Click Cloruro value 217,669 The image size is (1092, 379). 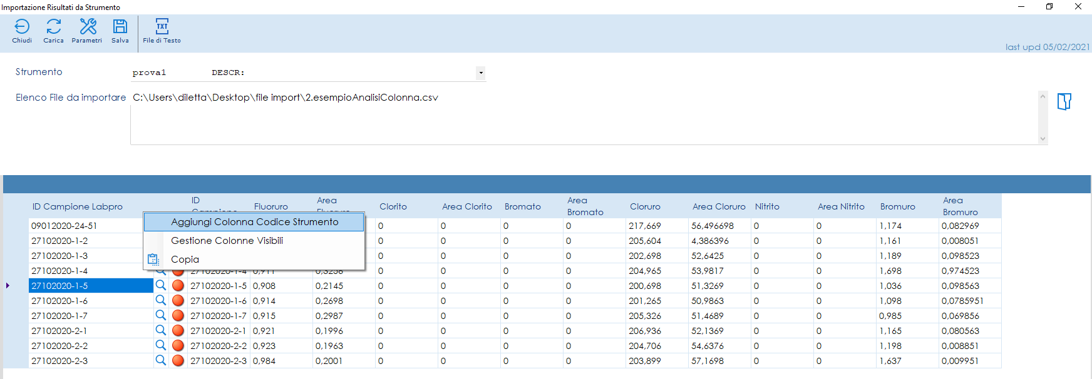tap(657, 226)
